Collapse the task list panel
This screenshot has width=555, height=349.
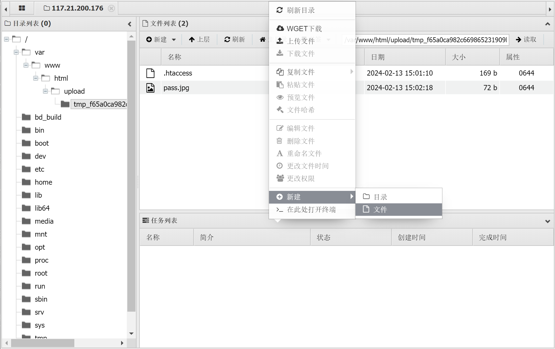pyautogui.click(x=548, y=221)
